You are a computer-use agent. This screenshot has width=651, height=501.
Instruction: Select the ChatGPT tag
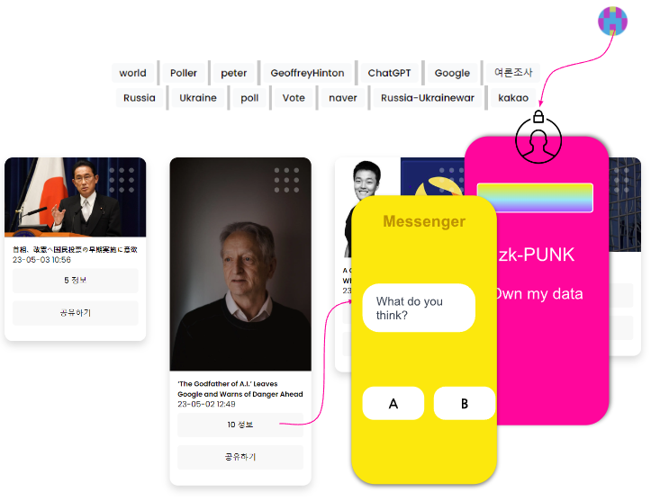coord(389,73)
